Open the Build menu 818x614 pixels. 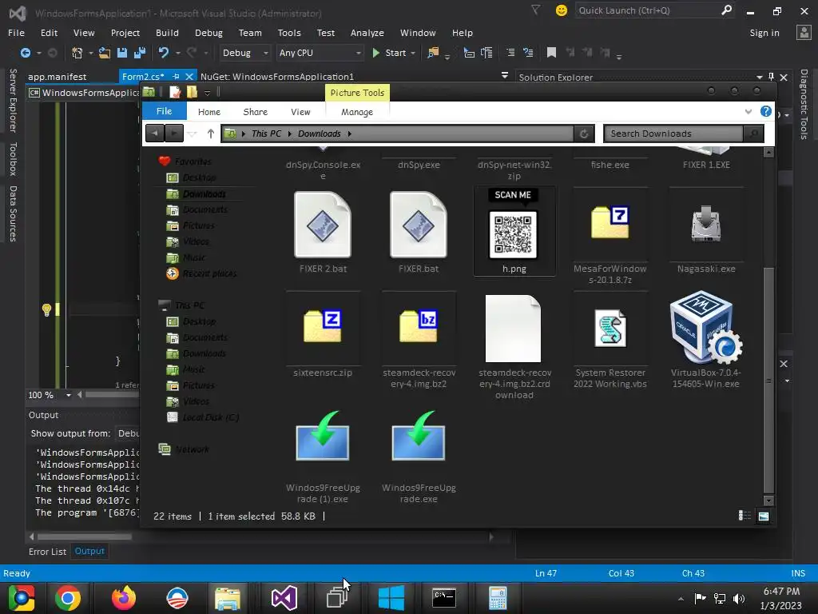coord(167,32)
